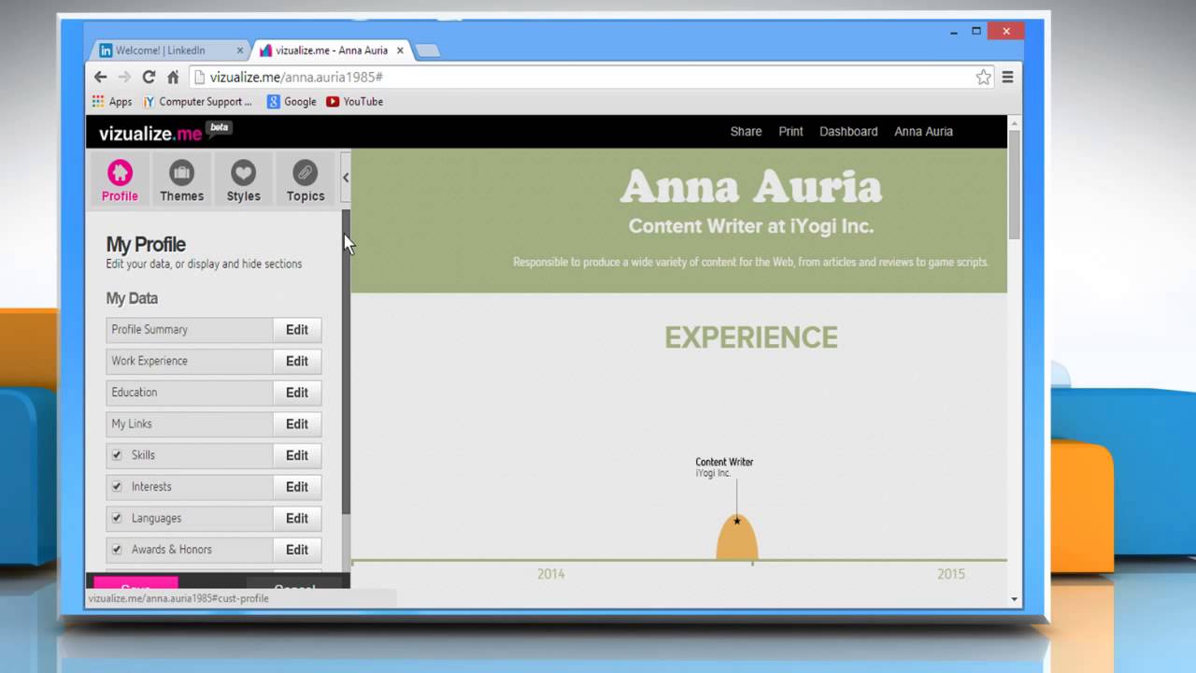Close the LinkedIn tab
The height and width of the screenshot is (673, 1196).
(x=240, y=50)
